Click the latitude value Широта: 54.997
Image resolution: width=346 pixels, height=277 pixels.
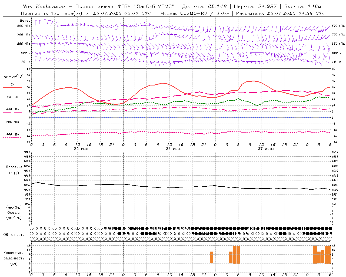[255, 6]
